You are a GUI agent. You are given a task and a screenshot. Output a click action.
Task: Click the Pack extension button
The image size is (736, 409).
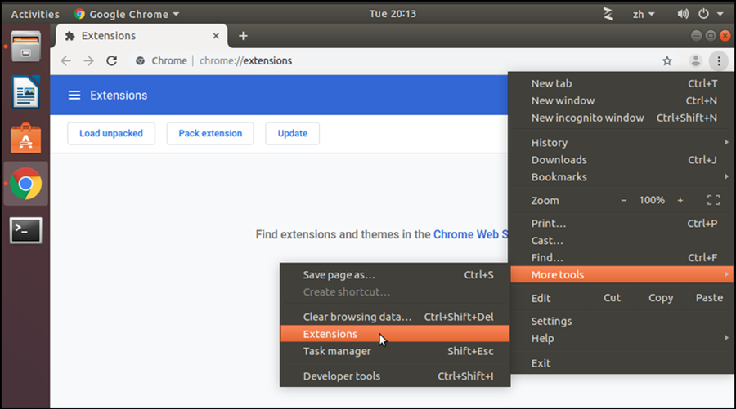click(210, 133)
